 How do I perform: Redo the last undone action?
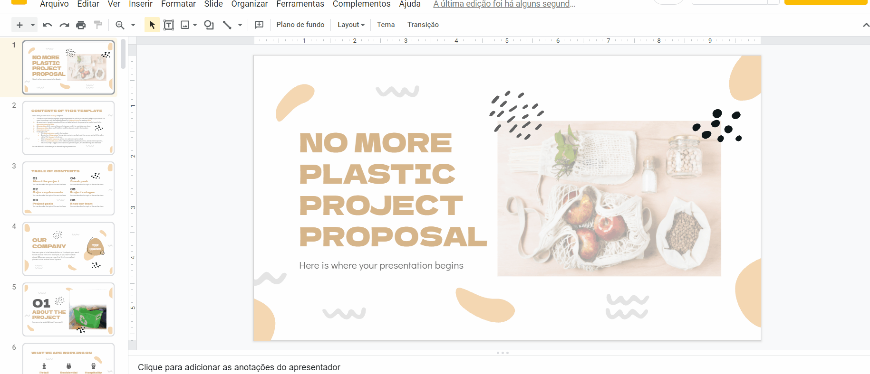click(64, 25)
